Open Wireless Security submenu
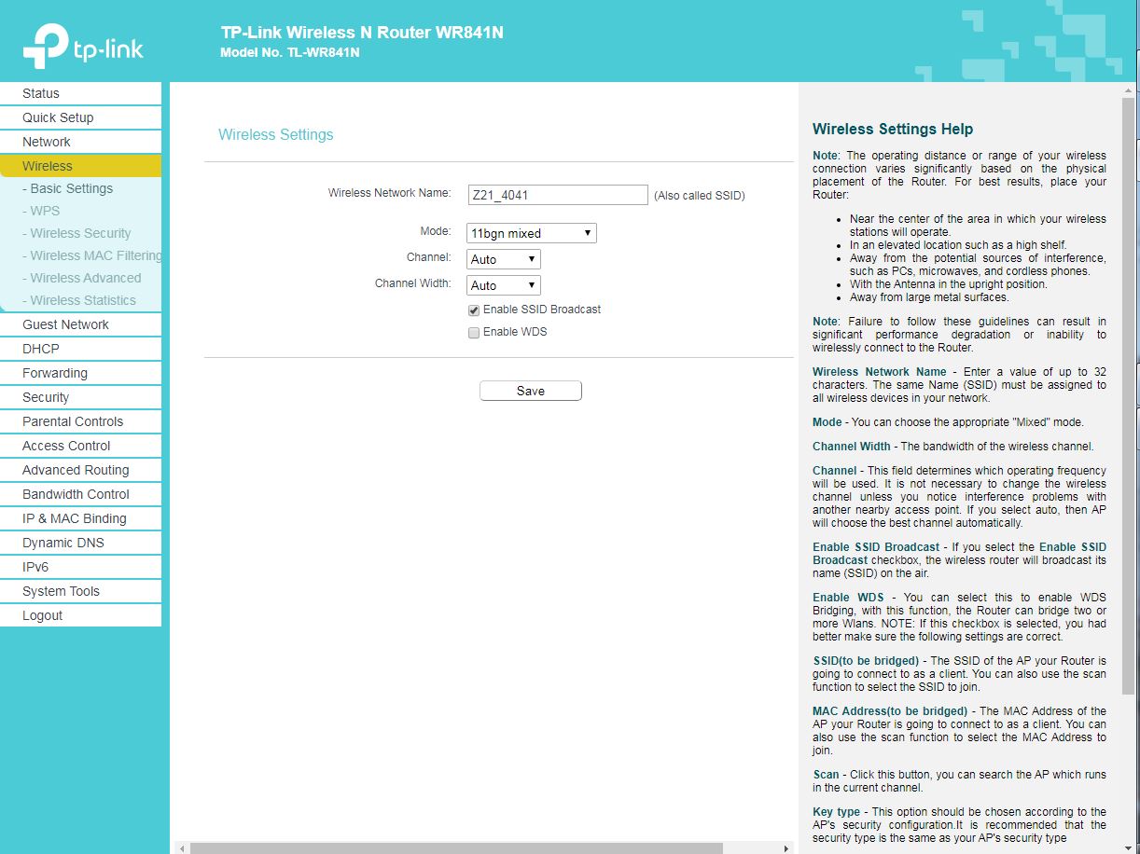This screenshot has height=854, width=1140. pyautogui.click(x=80, y=233)
